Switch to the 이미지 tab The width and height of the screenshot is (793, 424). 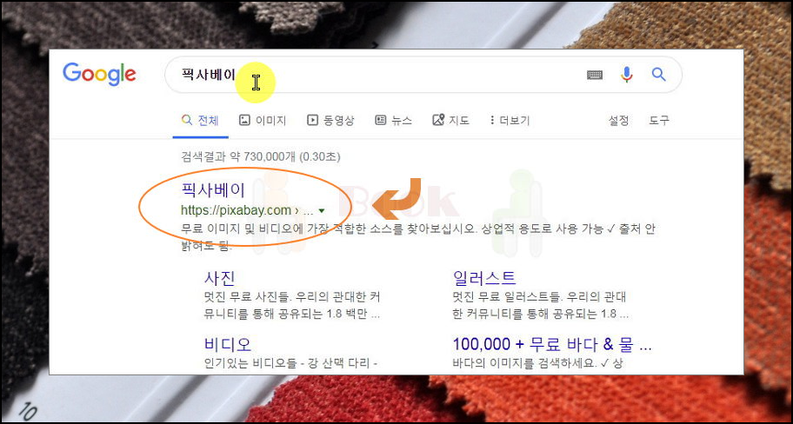[263, 120]
